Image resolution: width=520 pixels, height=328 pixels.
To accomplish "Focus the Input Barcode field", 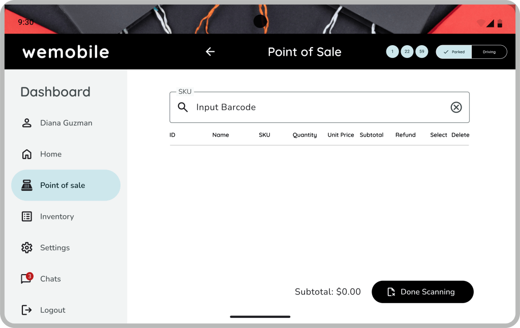I will (x=315, y=107).
